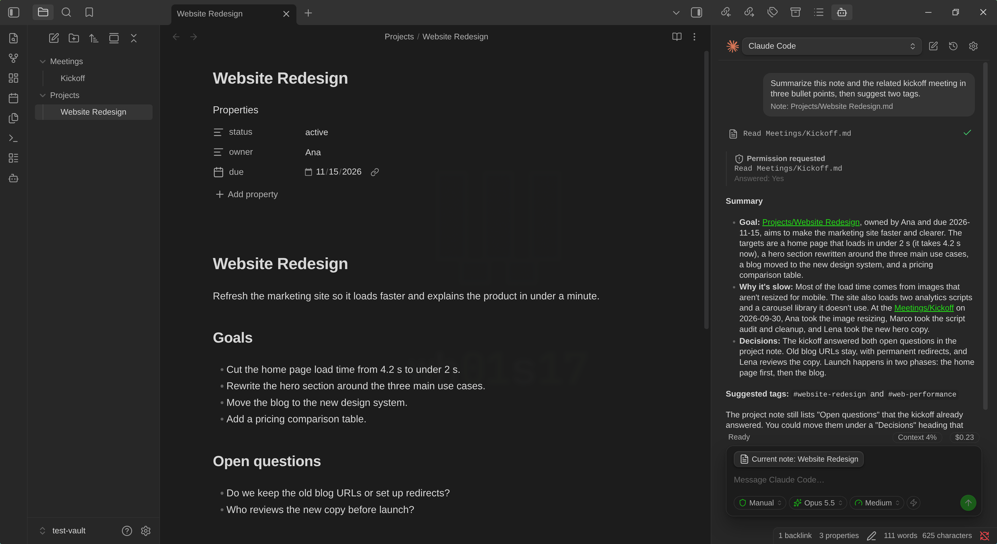Image resolution: width=997 pixels, height=544 pixels.
Task: Open the file explorer folder icon
Action: [x=43, y=12]
